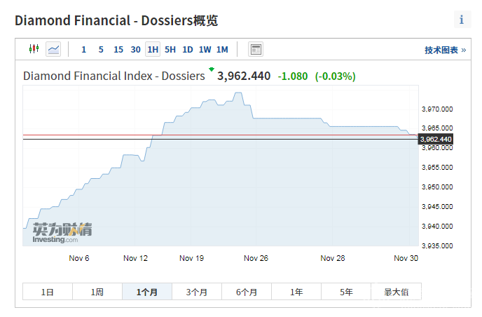482x317 pixels.
Task: Select the 5-minute interval
Action: pos(101,49)
